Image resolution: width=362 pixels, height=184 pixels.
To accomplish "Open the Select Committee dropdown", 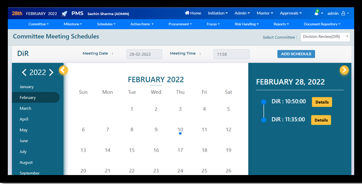I will pyautogui.click(x=325, y=37).
